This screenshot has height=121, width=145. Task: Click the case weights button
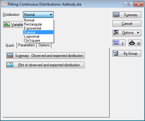(135, 43)
